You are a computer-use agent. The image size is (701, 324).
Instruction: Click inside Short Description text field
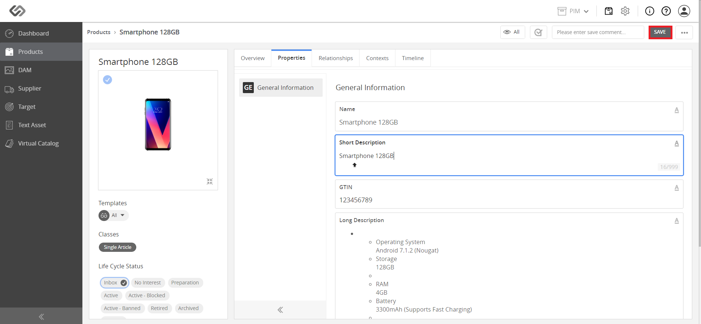[x=509, y=156]
